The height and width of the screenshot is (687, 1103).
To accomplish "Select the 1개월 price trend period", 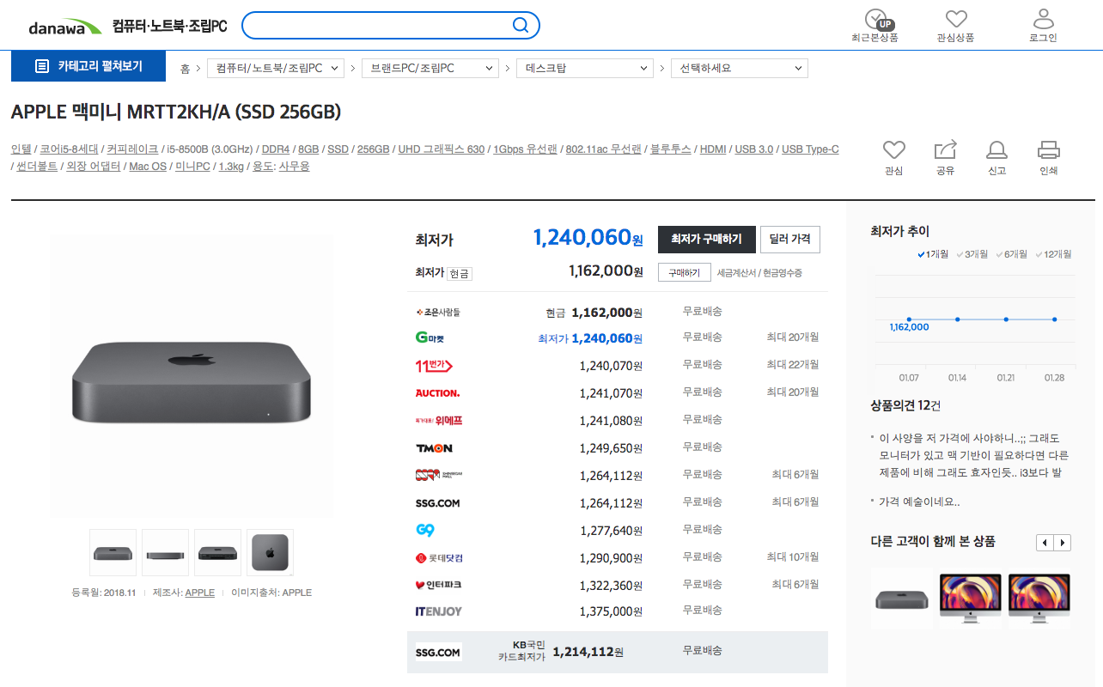I will tap(933, 254).
